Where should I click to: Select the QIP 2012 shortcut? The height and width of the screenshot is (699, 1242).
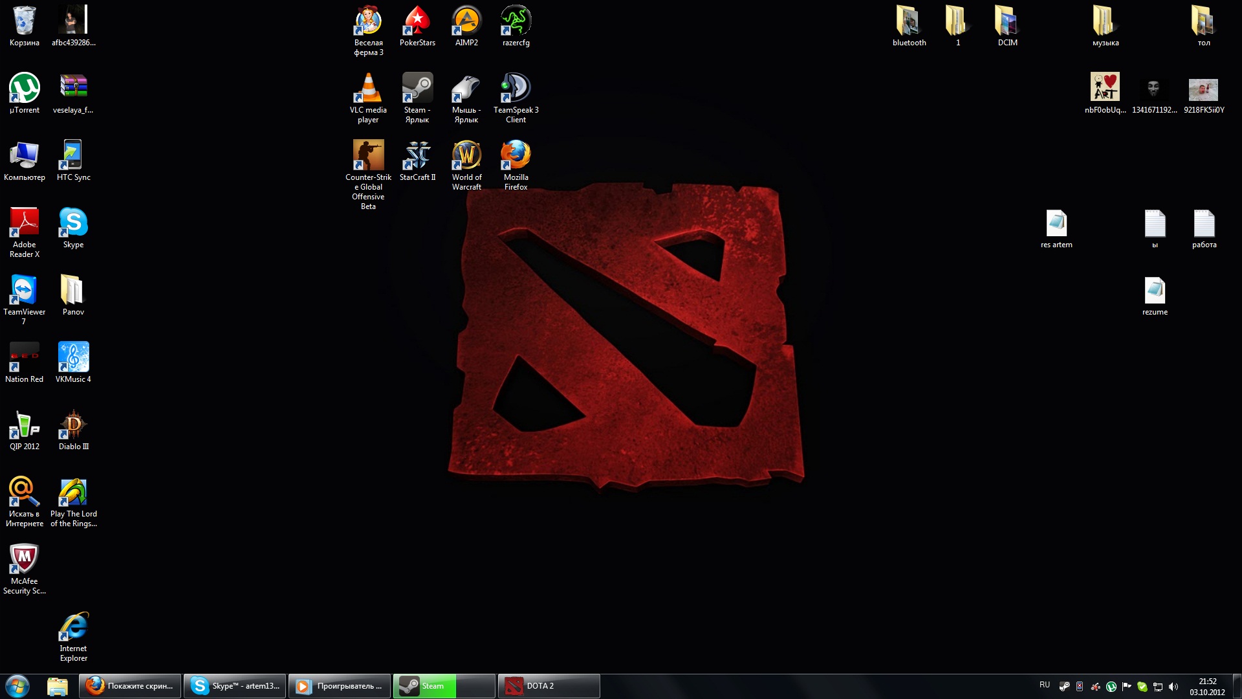pos(25,430)
